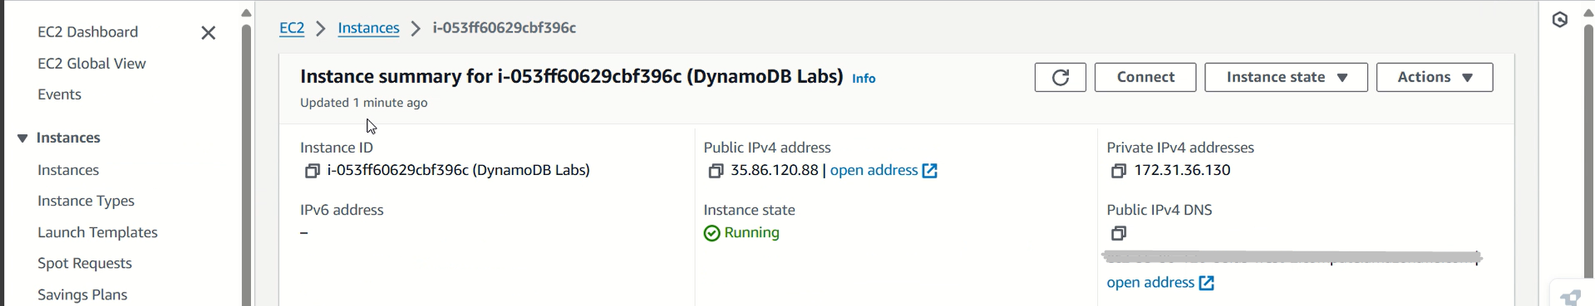Open EC2 Global View from sidebar
This screenshot has height=306, width=1595.
coord(91,64)
